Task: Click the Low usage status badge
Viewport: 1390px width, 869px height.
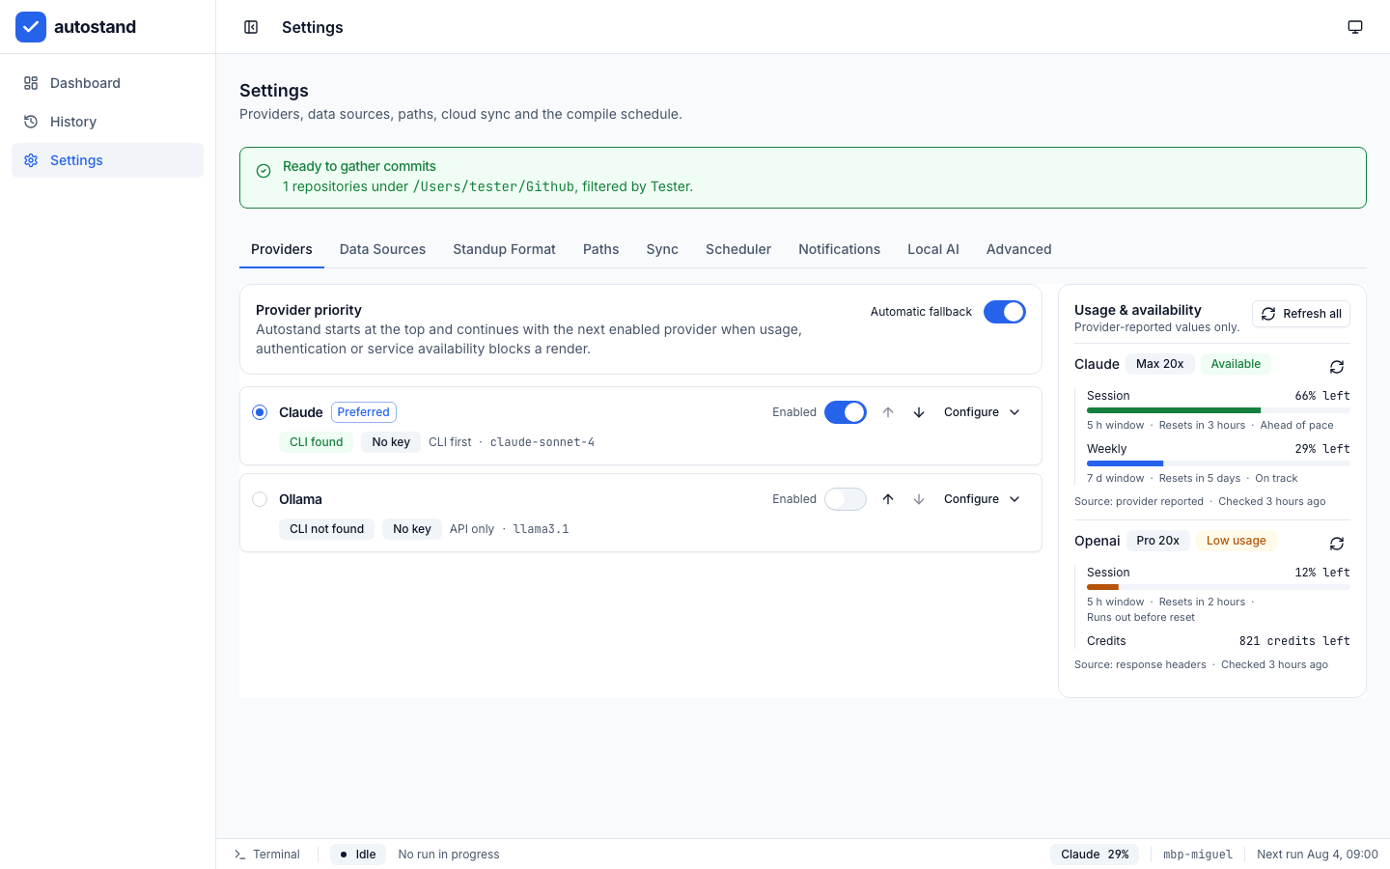Action: click(x=1237, y=541)
